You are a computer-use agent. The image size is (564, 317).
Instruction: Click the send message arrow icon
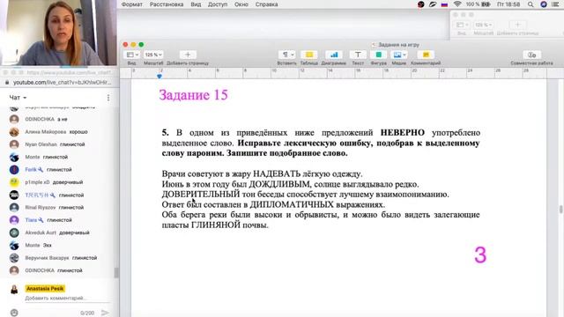(x=105, y=313)
